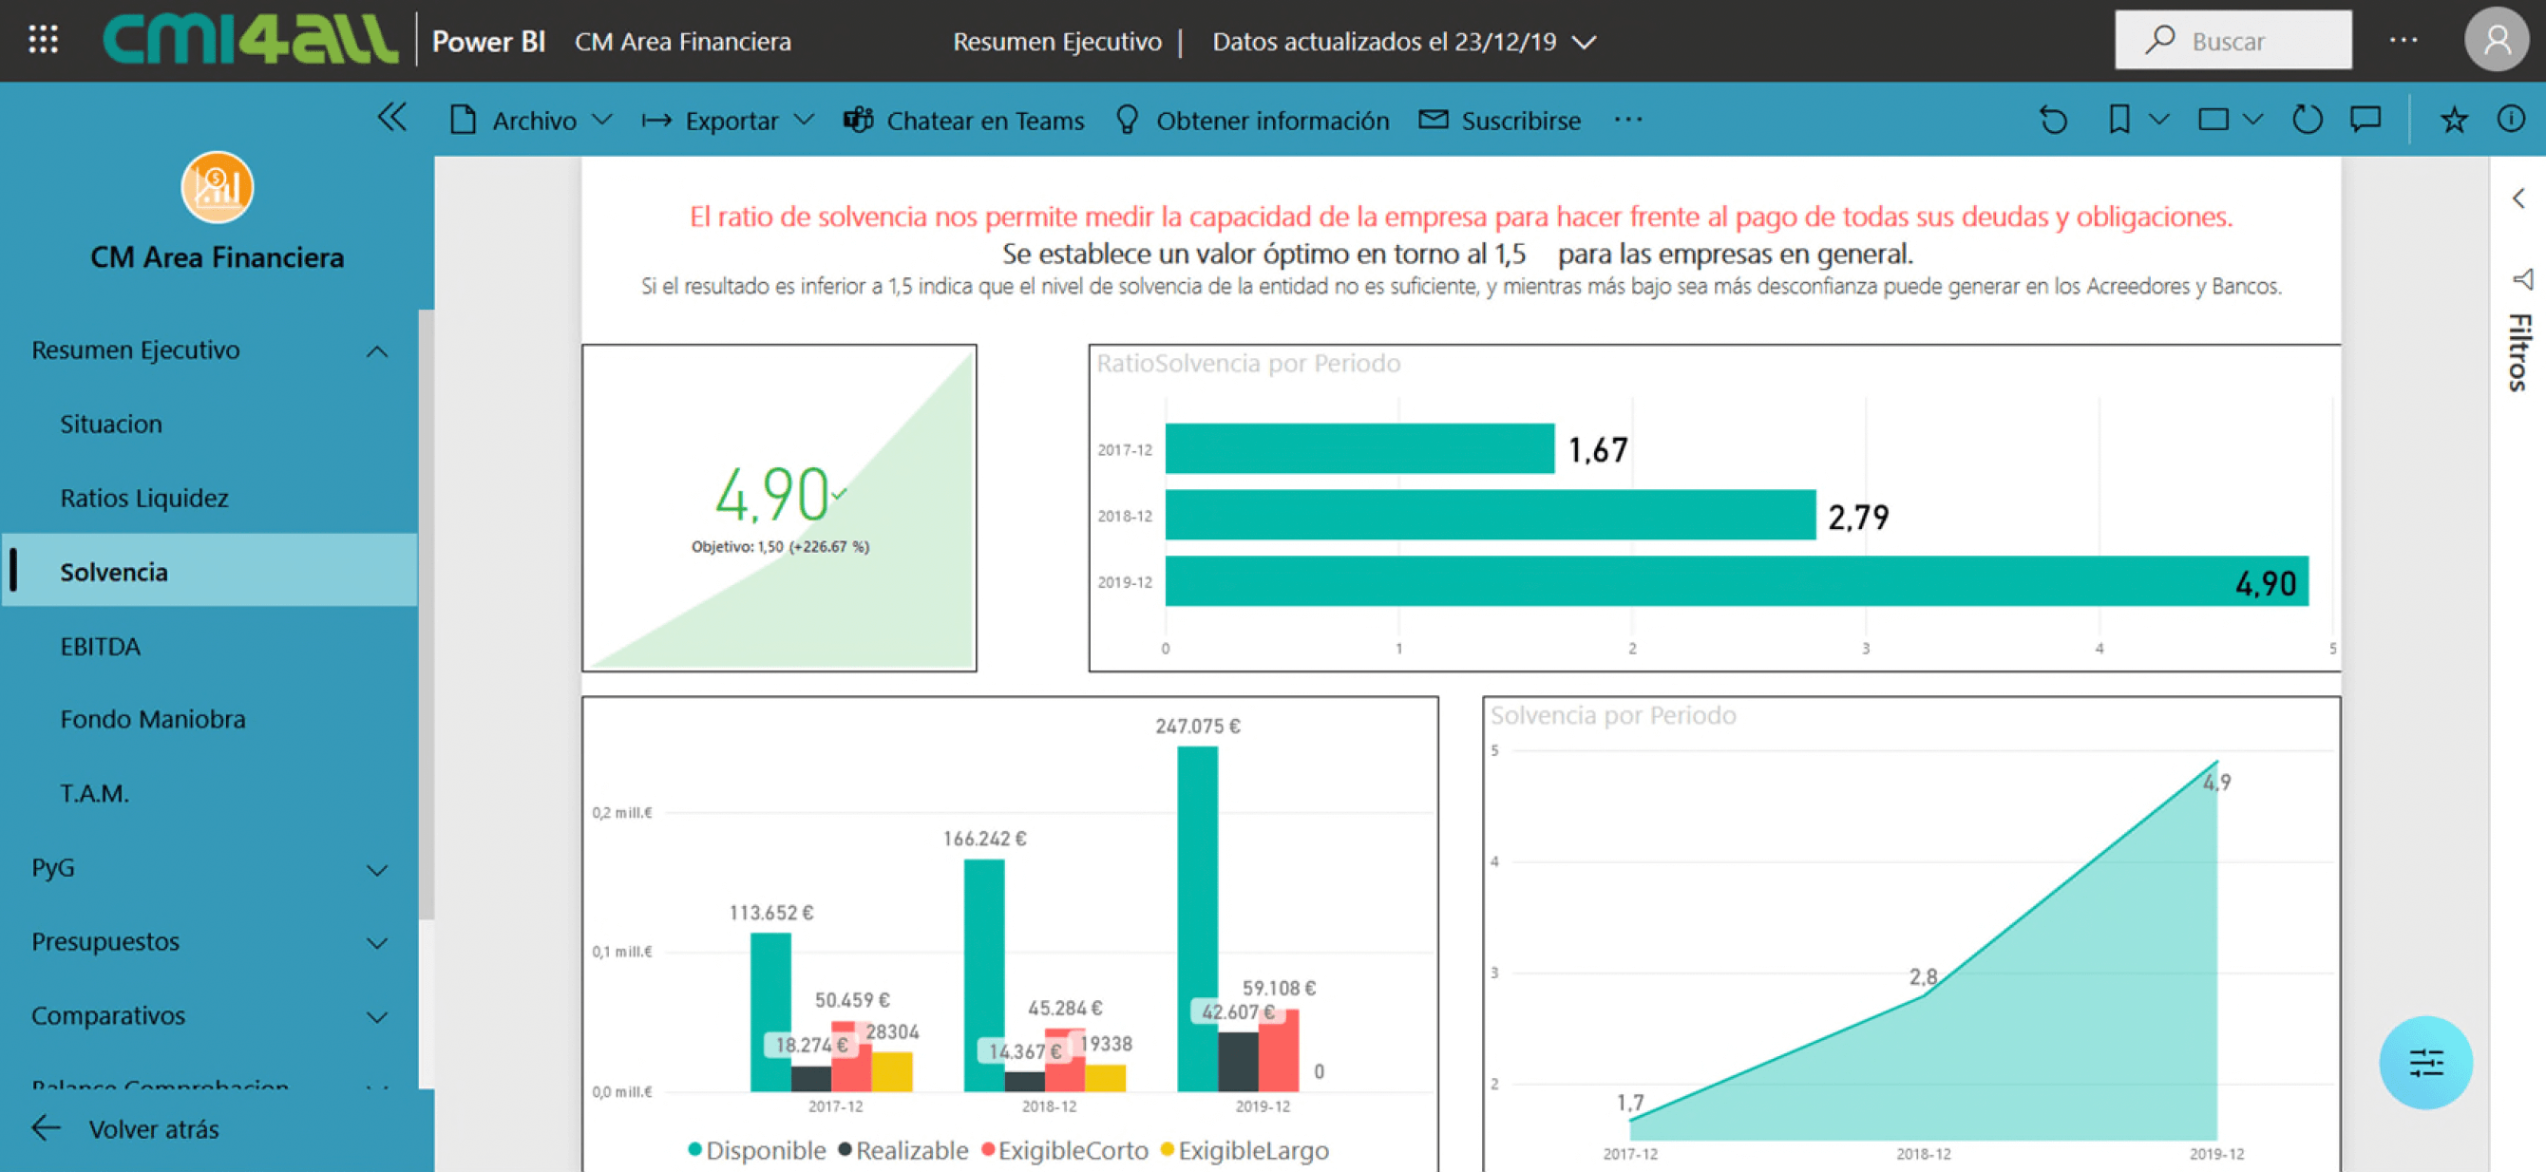Image resolution: width=2546 pixels, height=1172 pixels.
Task: Click the undo reset arrow icon
Action: 2053,121
